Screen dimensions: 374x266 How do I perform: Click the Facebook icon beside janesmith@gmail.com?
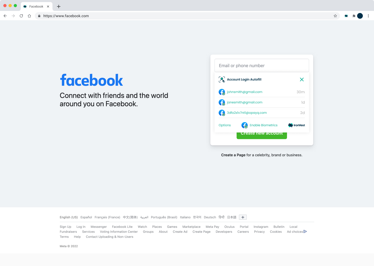pyautogui.click(x=222, y=102)
